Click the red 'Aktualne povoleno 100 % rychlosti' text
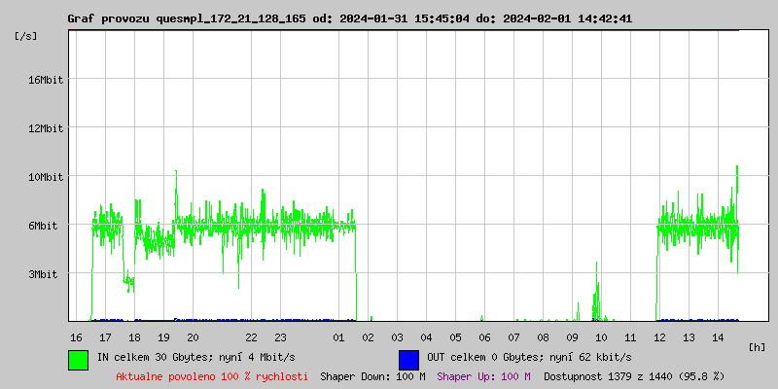The height and width of the screenshot is (389, 778). pyautogui.click(x=212, y=376)
